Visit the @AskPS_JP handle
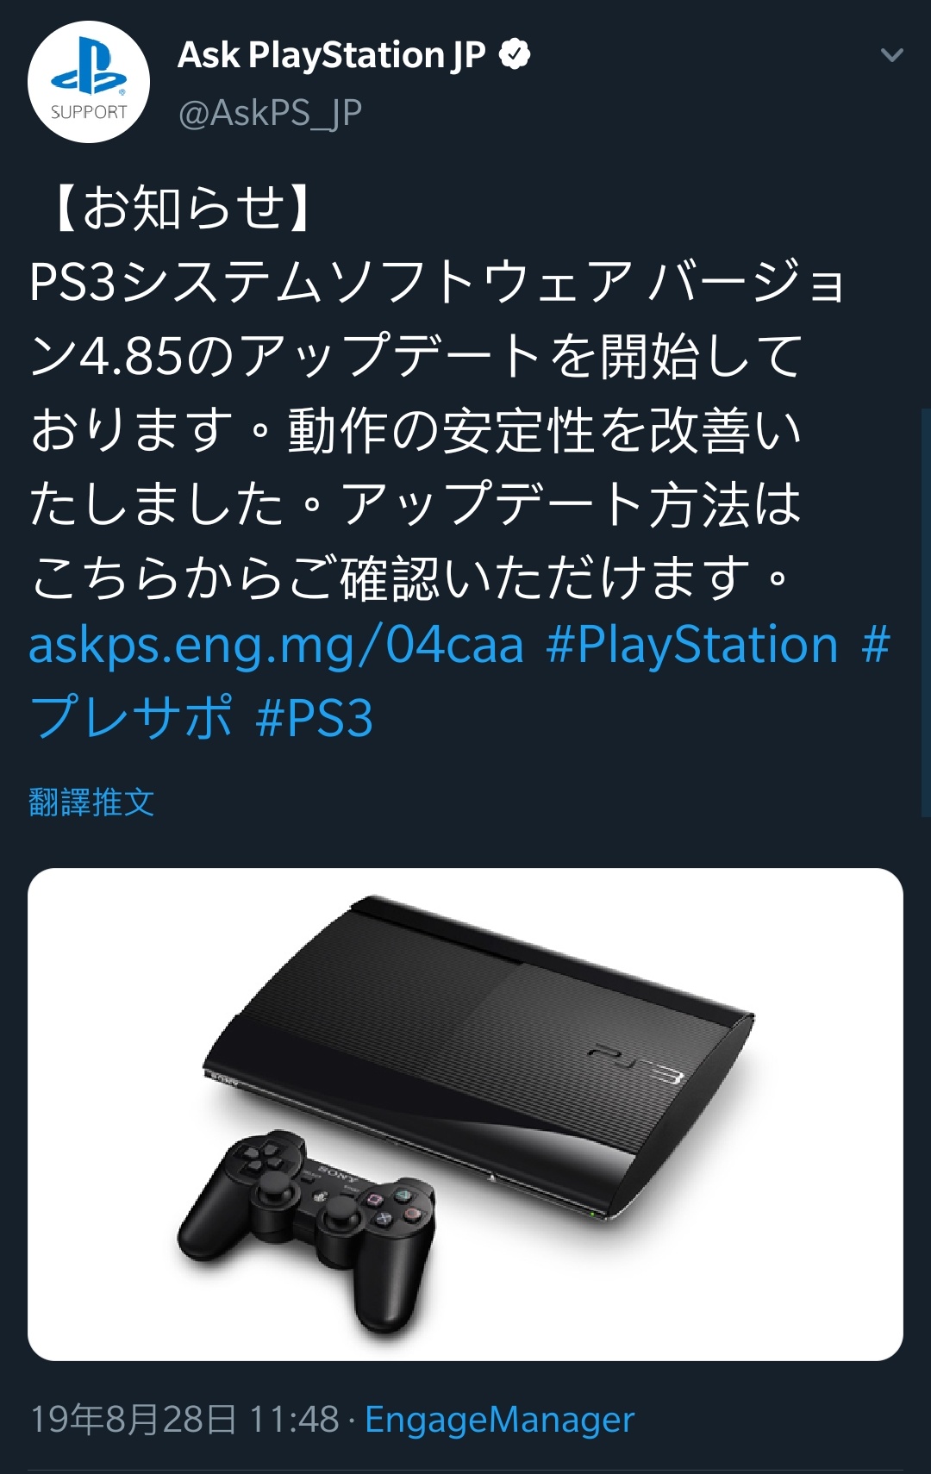Screen dimensions: 931x1474 coord(270,113)
